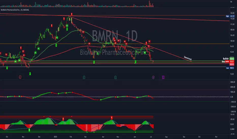The image size is (237, 139).
Task: Select the green B buy marker below the November low
Action: (x=30, y=74)
